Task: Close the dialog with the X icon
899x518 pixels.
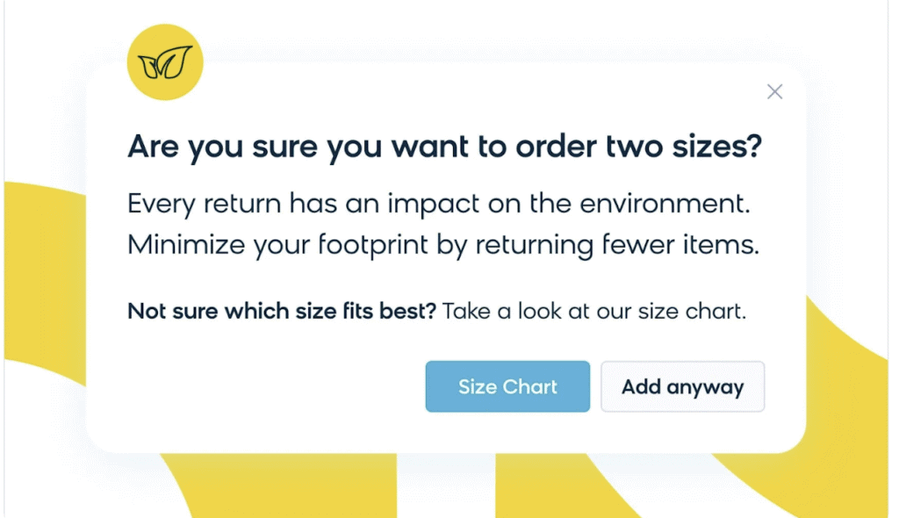Action: 774,91
